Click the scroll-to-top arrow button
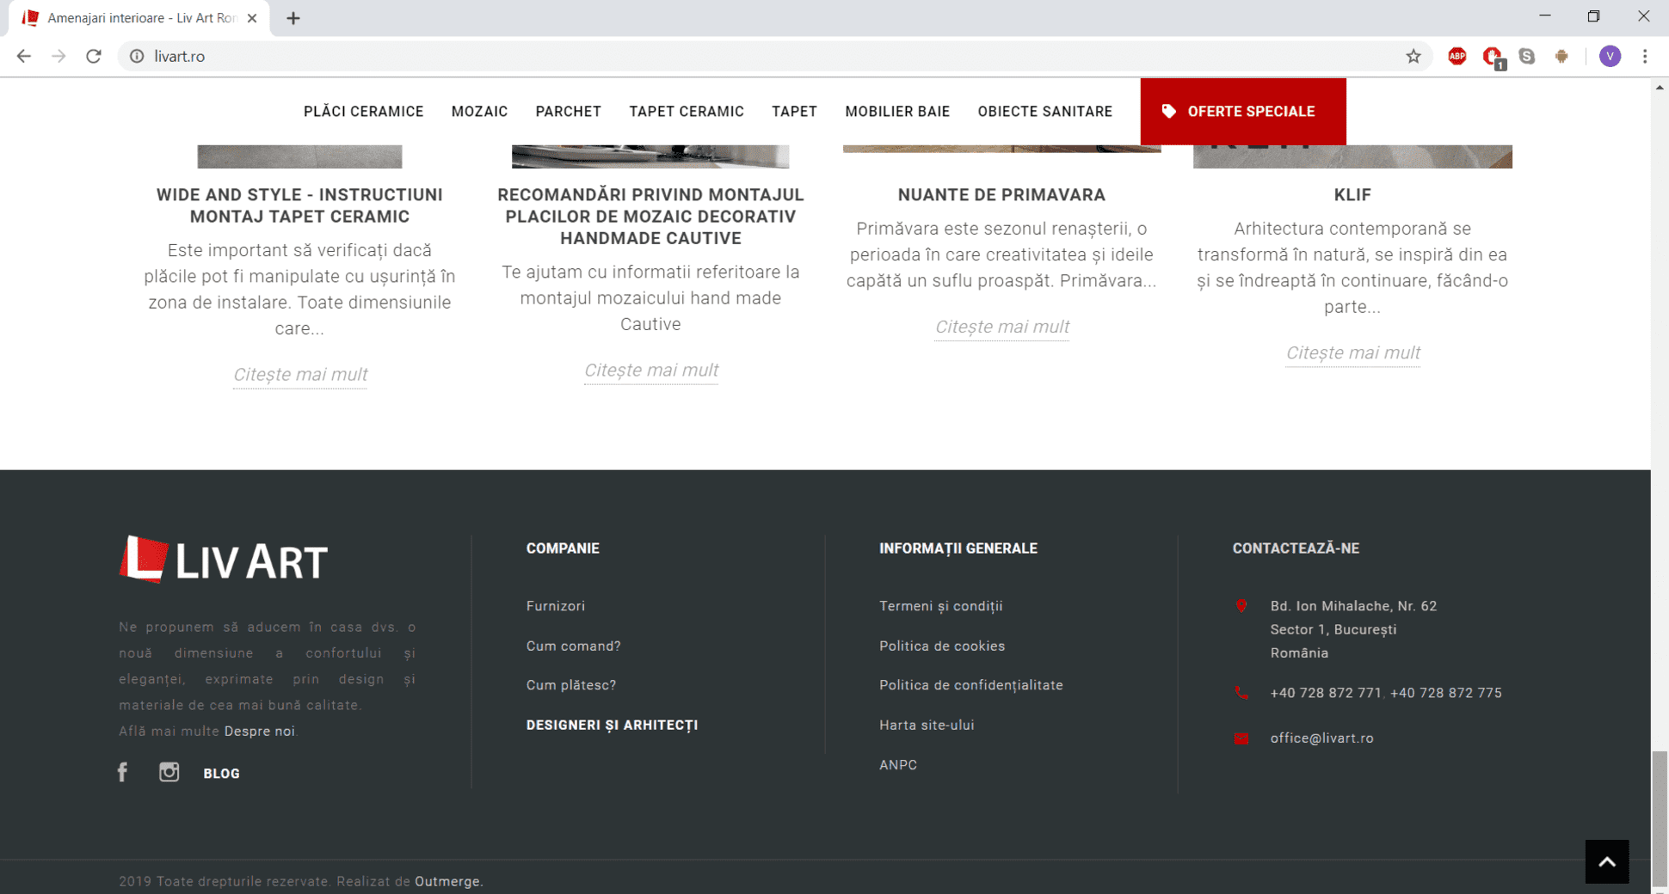The image size is (1669, 894). tap(1606, 861)
